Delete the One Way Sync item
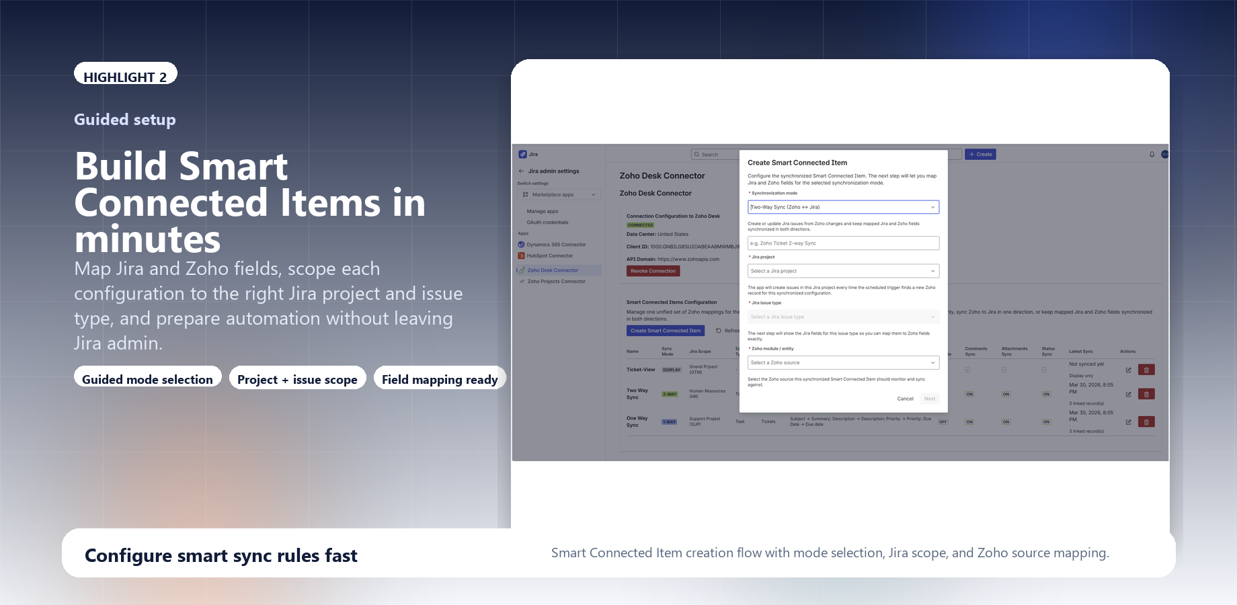 pos(1146,421)
